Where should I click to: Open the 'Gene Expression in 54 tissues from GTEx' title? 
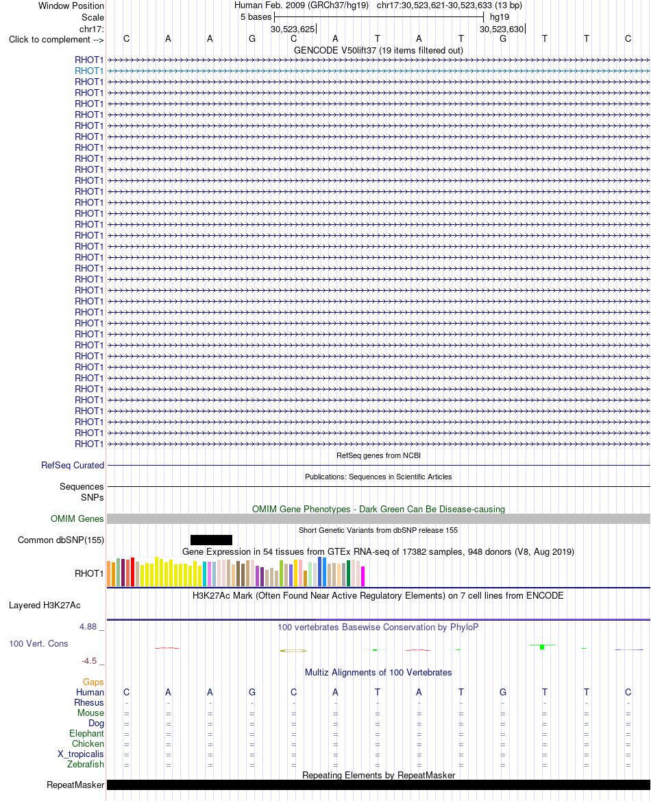(378, 551)
